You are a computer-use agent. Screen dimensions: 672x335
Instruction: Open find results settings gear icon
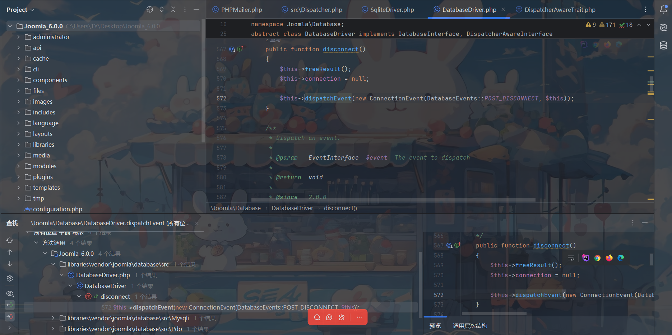(x=10, y=278)
